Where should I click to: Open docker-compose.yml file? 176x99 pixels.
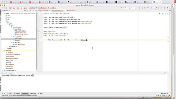(x=14, y=54)
